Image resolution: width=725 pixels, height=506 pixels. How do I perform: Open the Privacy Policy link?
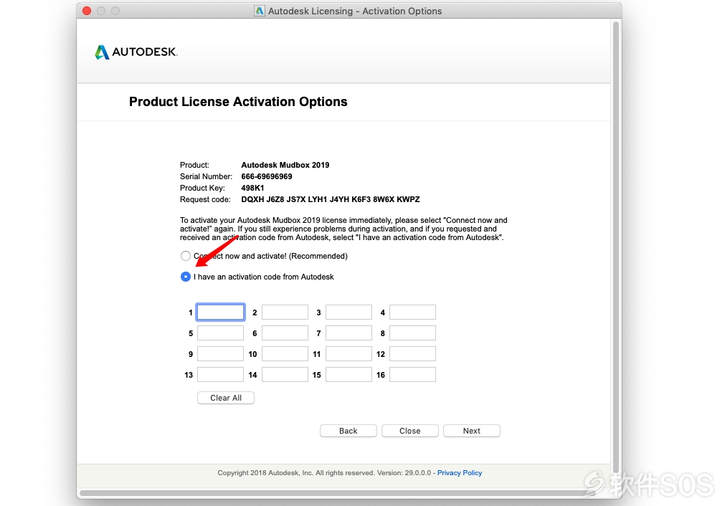(460, 473)
